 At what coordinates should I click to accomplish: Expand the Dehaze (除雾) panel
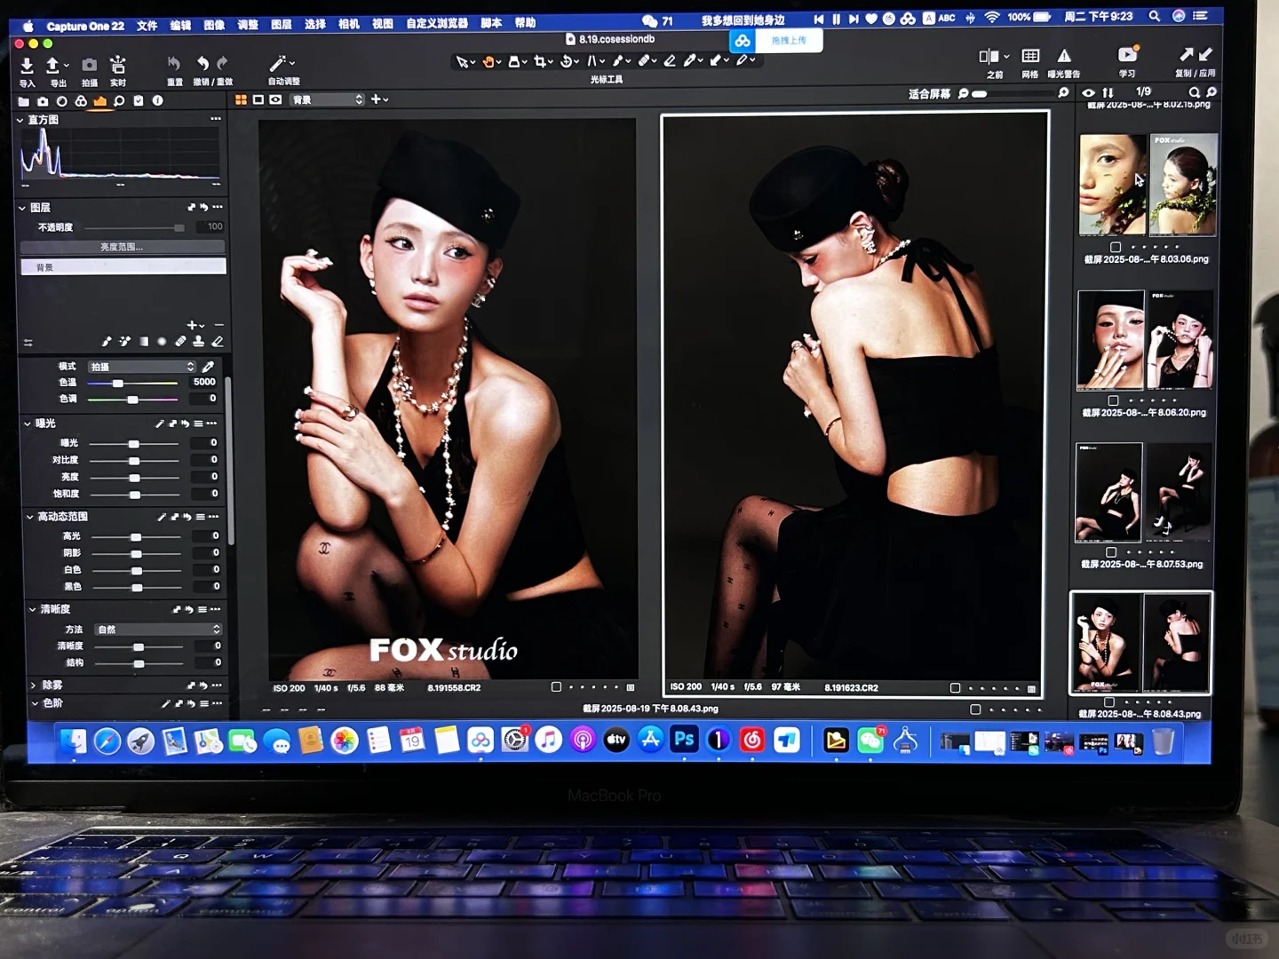34,686
